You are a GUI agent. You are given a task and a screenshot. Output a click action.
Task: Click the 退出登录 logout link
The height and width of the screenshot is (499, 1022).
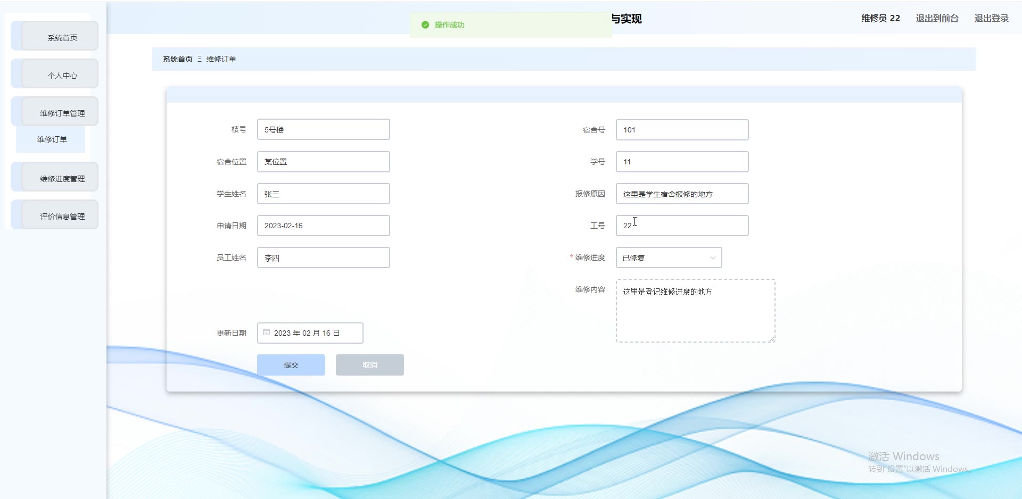pyautogui.click(x=992, y=19)
